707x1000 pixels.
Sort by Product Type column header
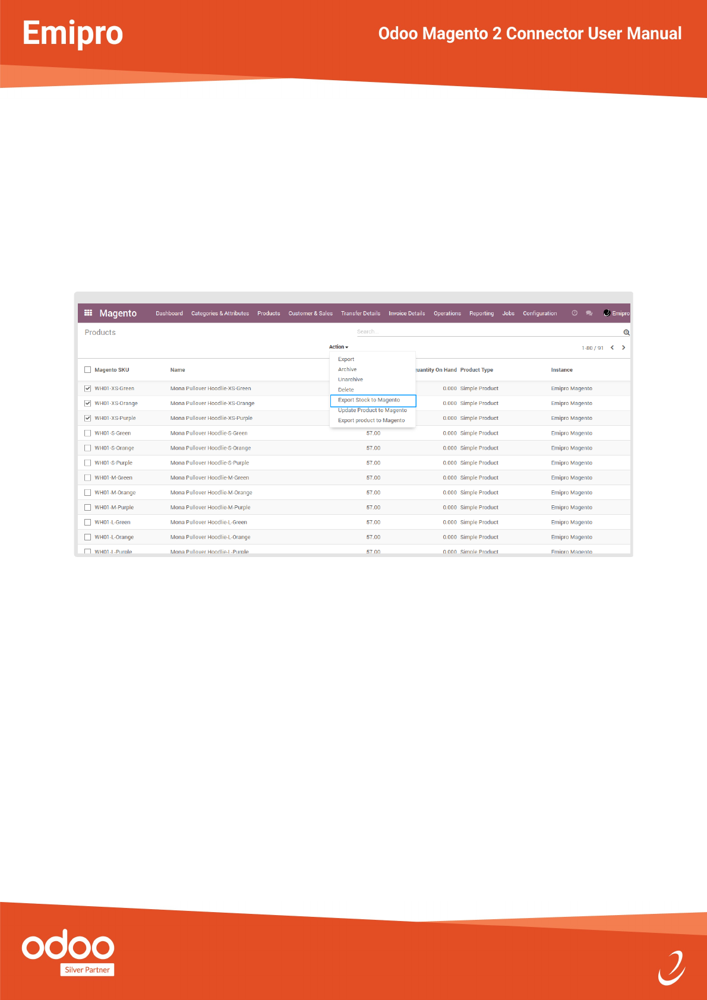(x=476, y=370)
